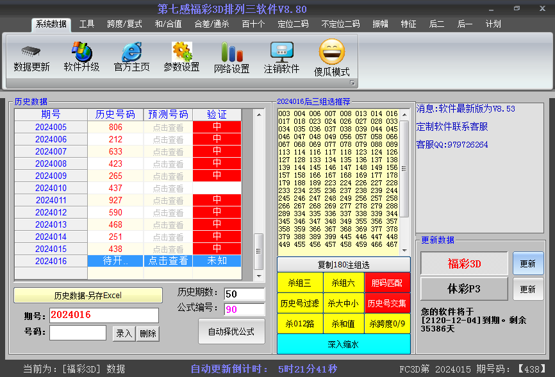Click 验证 column header
555x377 pixels.
pos(217,115)
